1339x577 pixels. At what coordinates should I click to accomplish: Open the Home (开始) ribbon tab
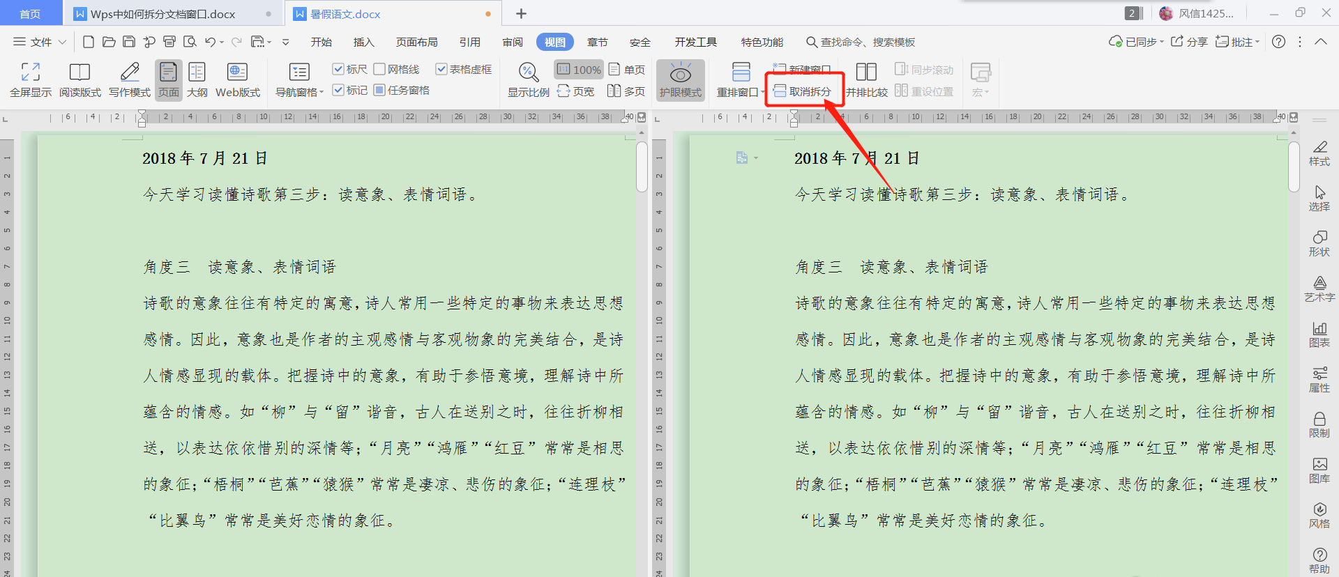321,42
